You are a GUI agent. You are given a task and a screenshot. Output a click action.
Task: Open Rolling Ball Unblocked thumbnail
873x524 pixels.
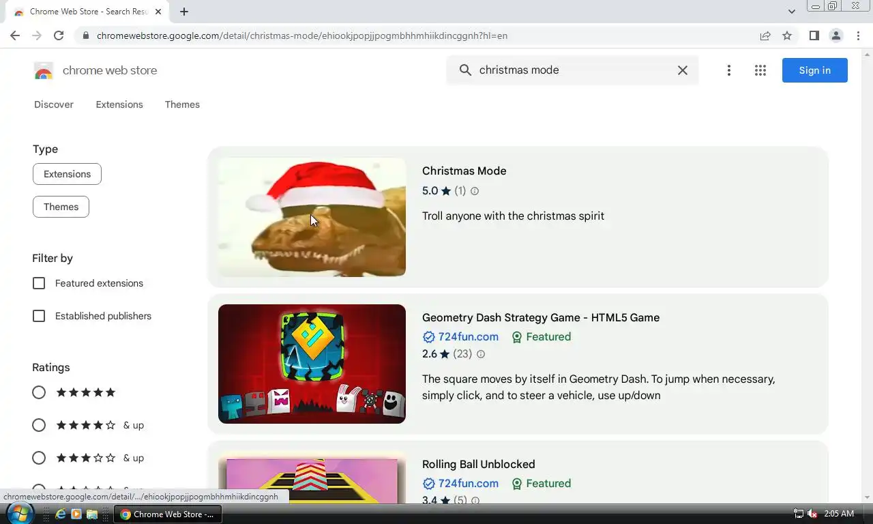tap(312, 478)
